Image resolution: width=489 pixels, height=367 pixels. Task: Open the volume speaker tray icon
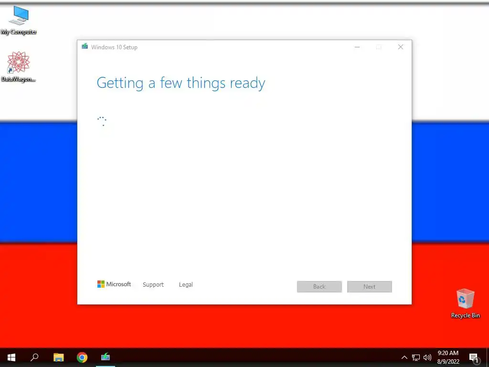[x=427, y=357]
